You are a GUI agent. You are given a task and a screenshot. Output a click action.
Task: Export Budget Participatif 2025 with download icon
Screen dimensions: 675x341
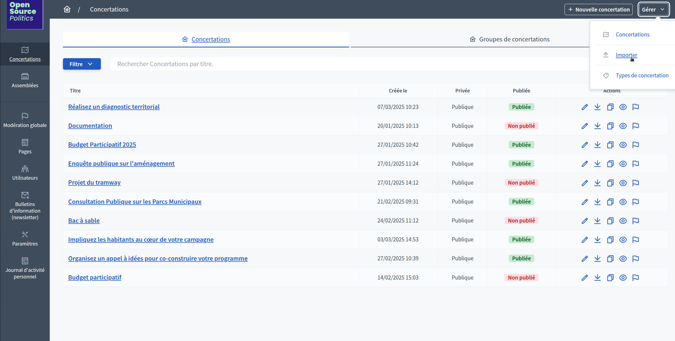[x=597, y=145]
